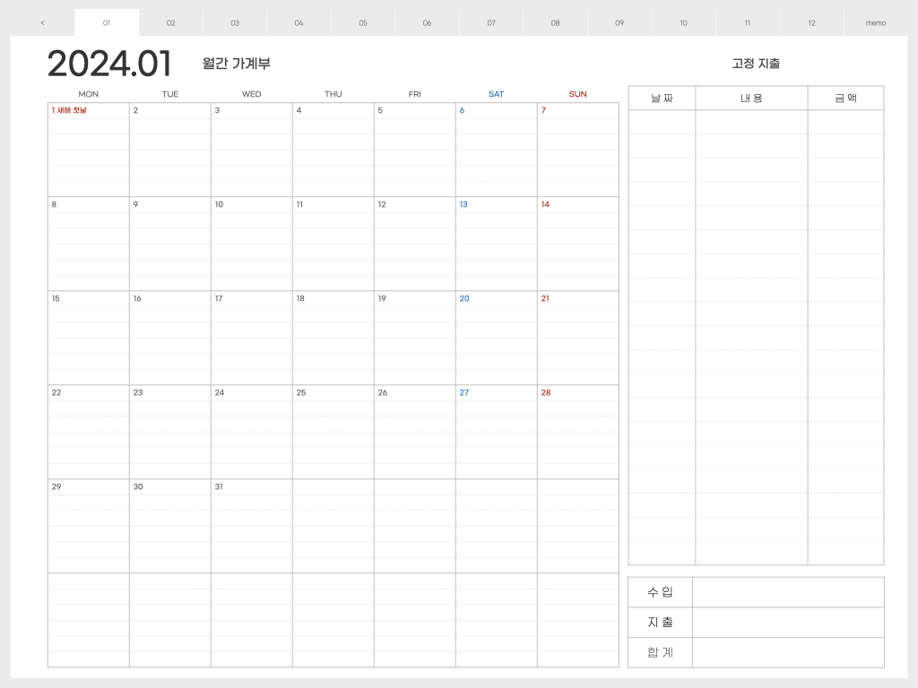Select the 월간 가계부 heading
This screenshot has height=688, width=918.
[x=236, y=64]
